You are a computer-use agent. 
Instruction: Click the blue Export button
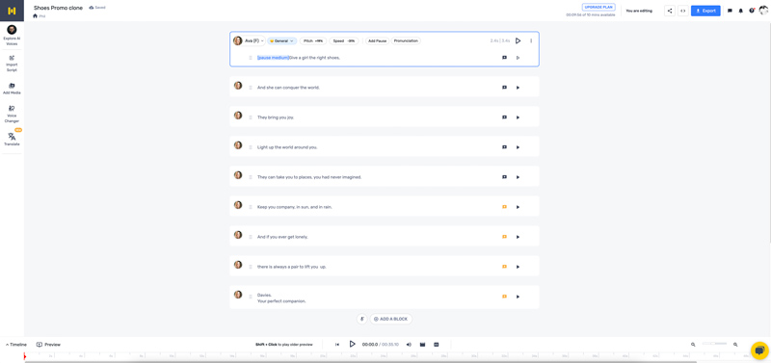click(705, 11)
